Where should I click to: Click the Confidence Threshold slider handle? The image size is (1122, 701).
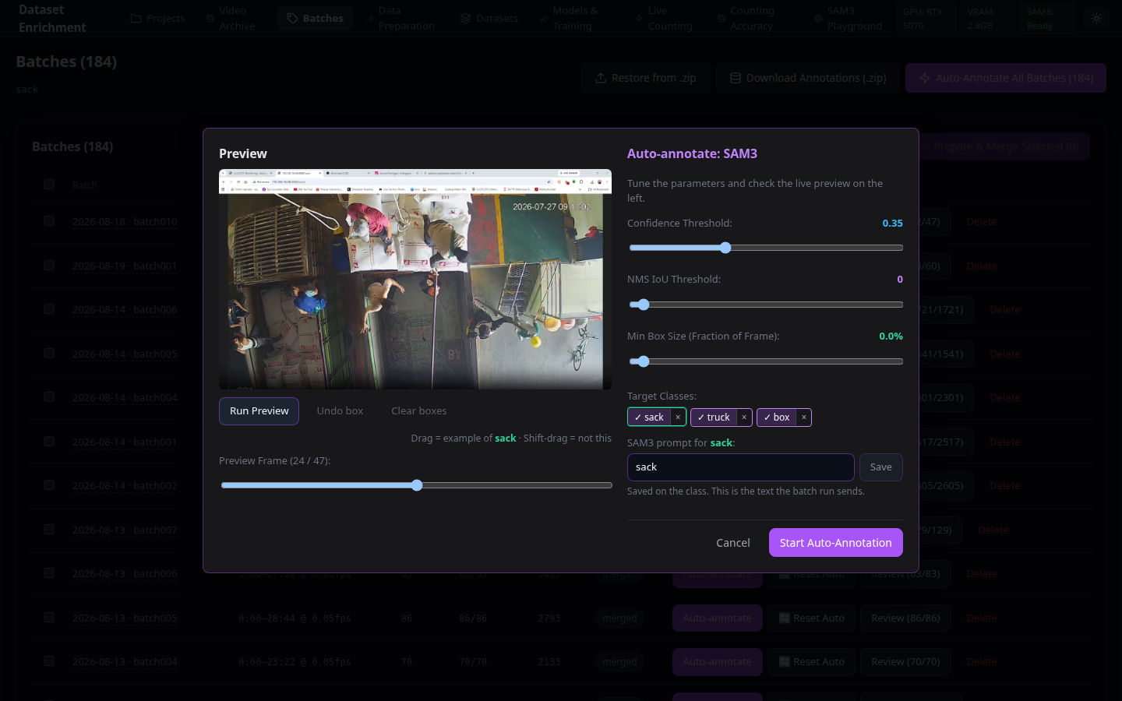pos(725,248)
